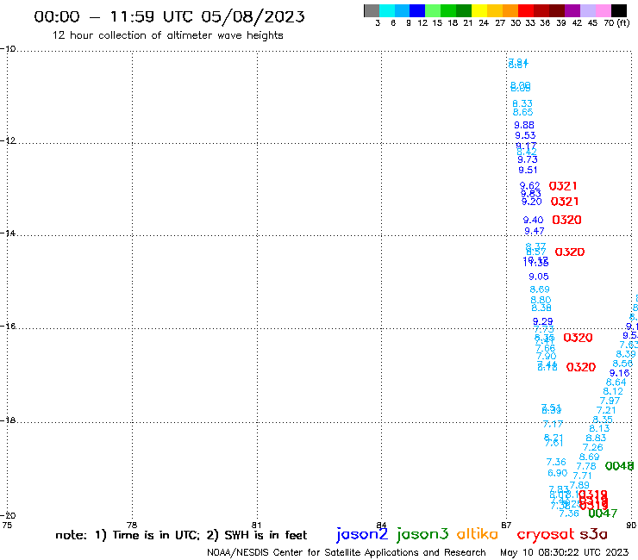The height and width of the screenshot is (560, 638).
Task: Select the yellow 21-24 ft legend swatch
Action: pyautogui.click(x=479, y=10)
